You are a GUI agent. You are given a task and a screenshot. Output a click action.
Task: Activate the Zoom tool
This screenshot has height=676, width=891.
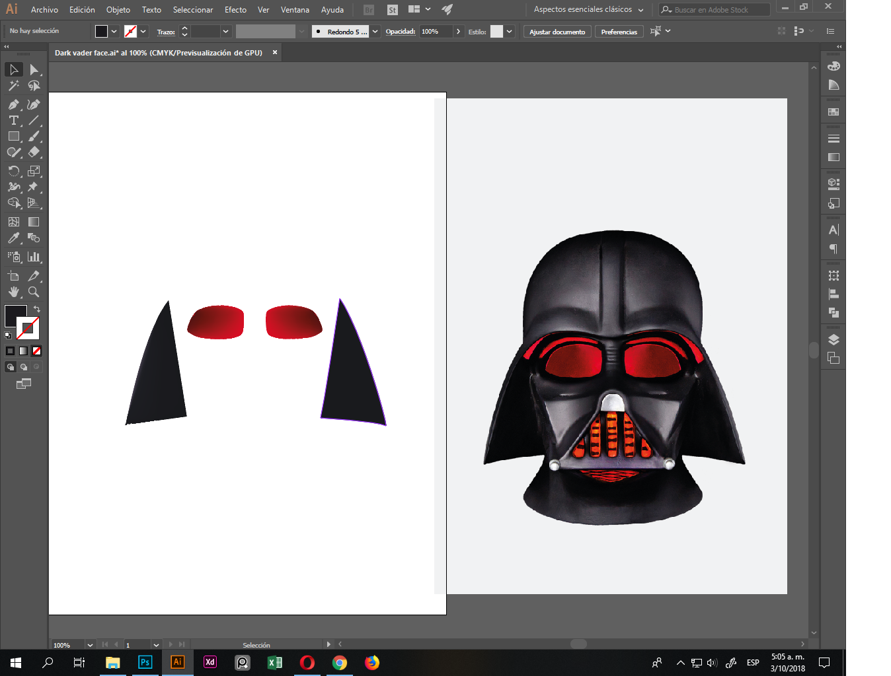[34, 292]
